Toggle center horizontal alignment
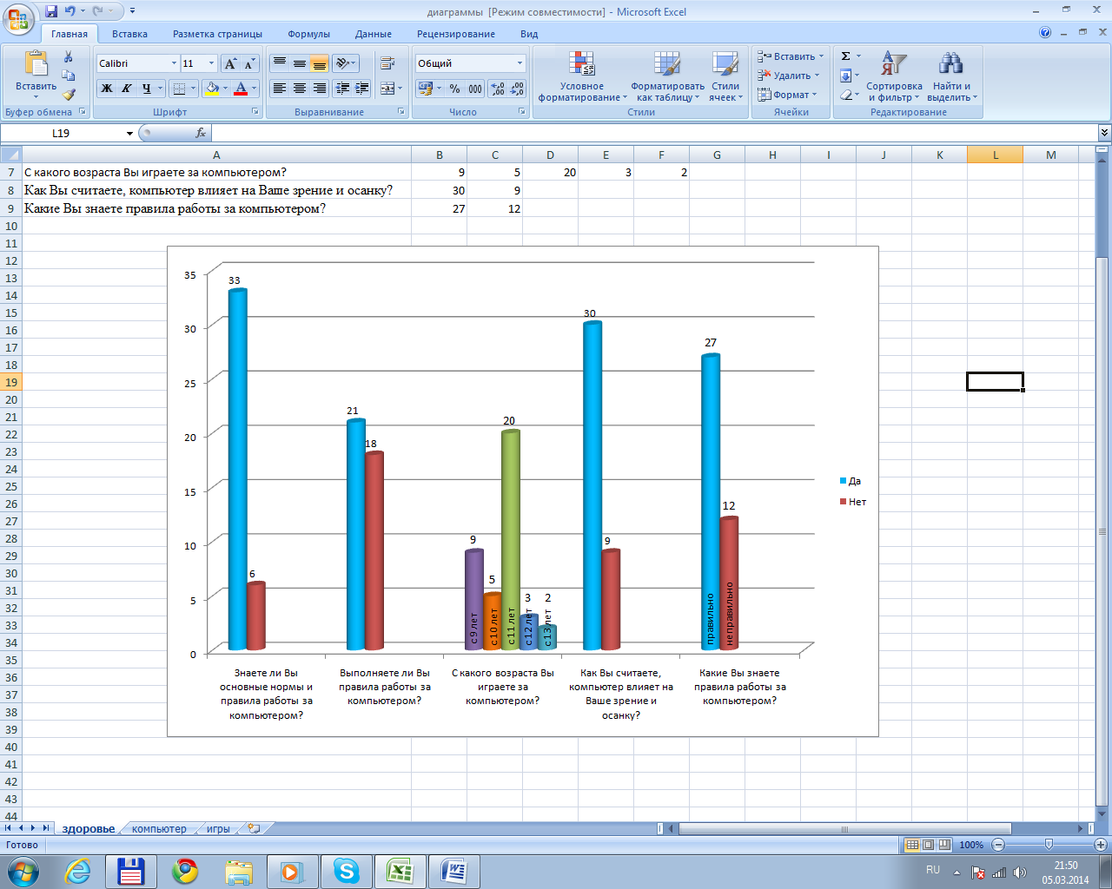Image resolution: width=1112 pixels, height=889 pixels. click(x=300, y=89)
